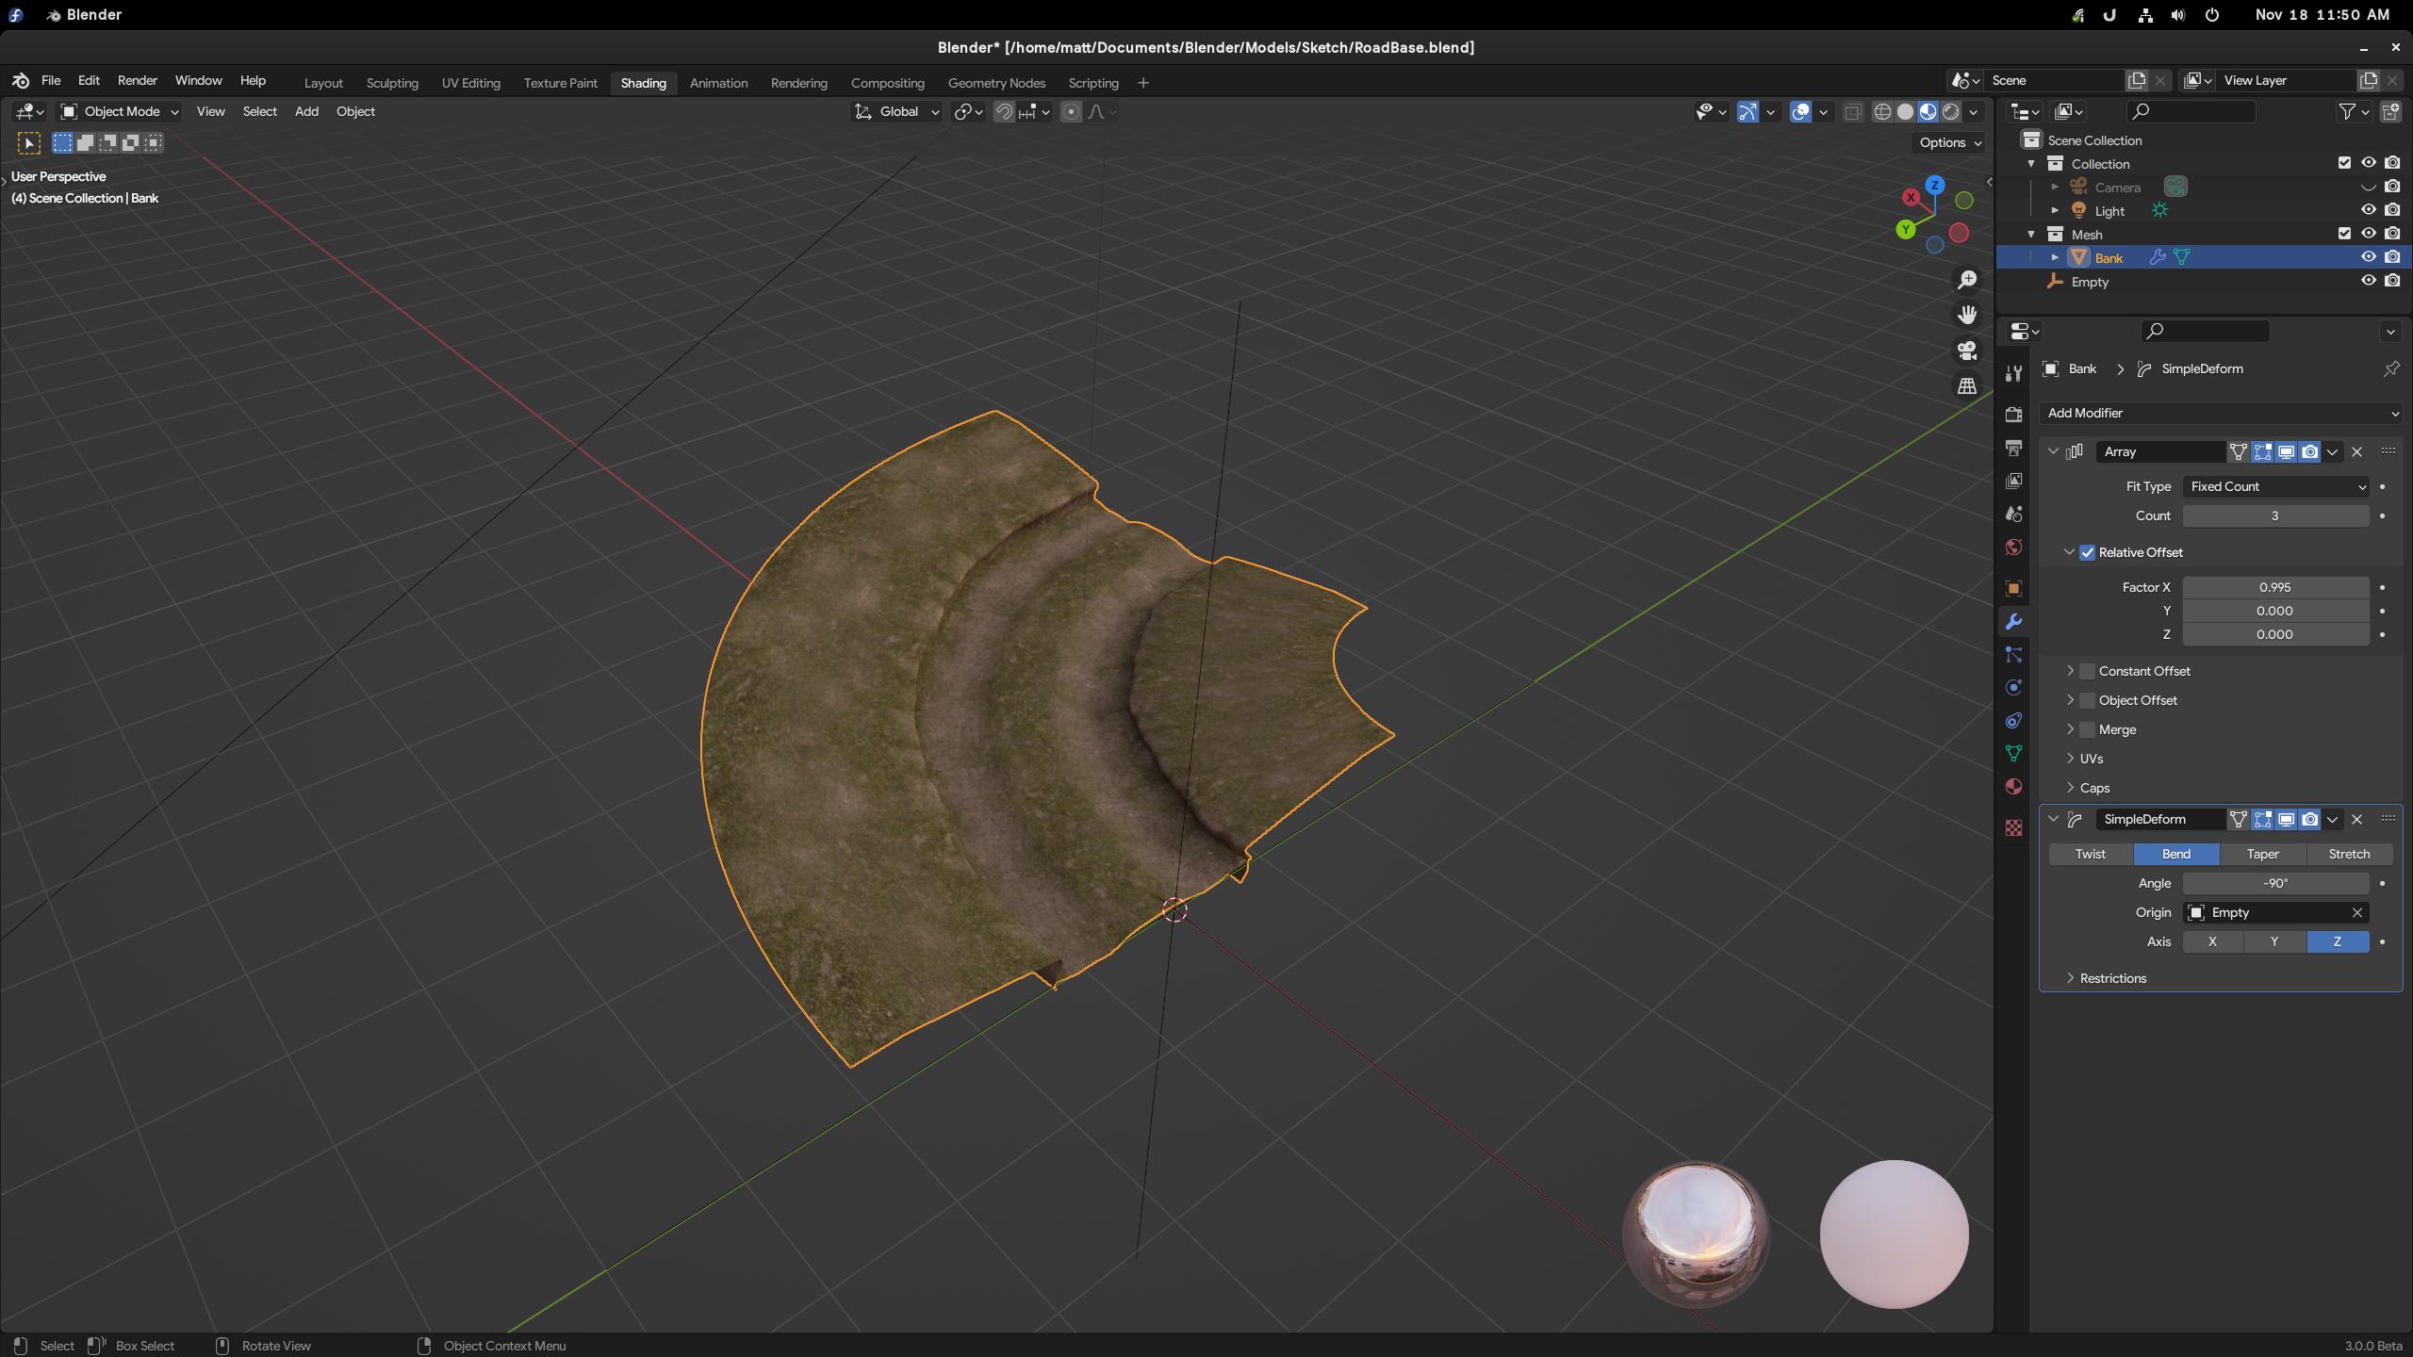Viewport: 2413px width, 1357px height.
Task: Toggle Array modifier realtime viewport display
Action: (x=2286, y=451)
